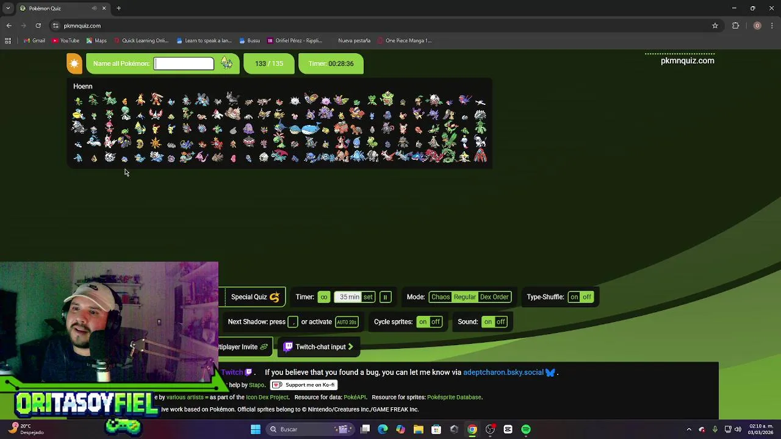The height and width of the screenshot is (439, 781).
Task: Turn Cycle sprites off
Action: click(x=436, y=322)
